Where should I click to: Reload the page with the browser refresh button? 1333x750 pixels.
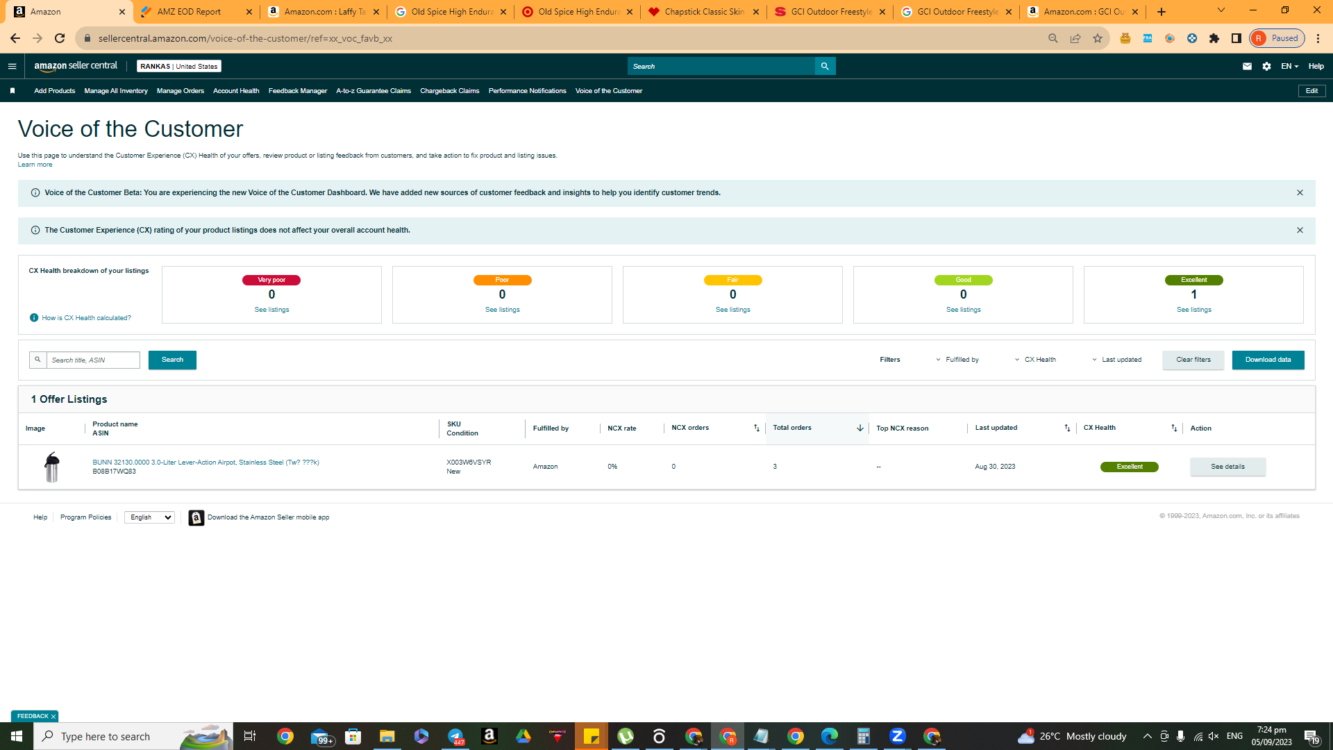(x=60, y=38)
